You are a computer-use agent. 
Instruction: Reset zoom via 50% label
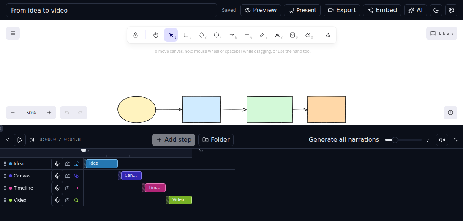[x=31, y=113]
